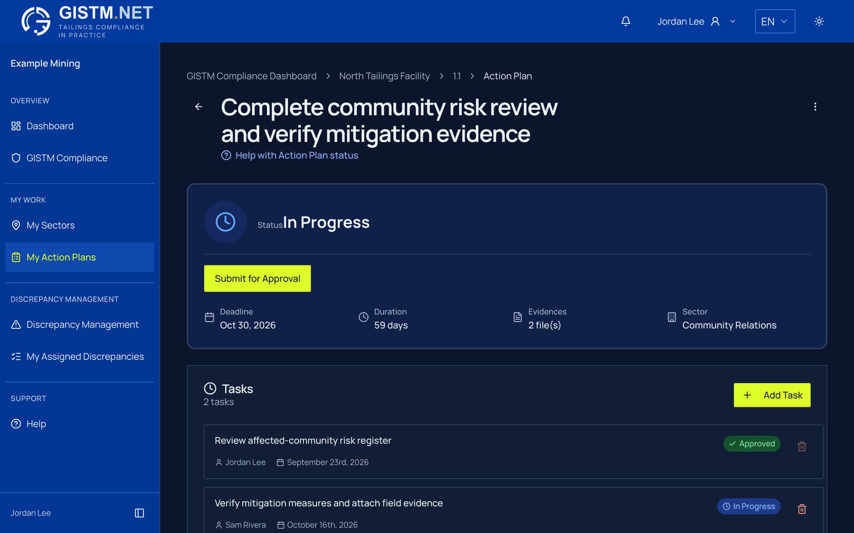Screen dimensions: 854x533
Task: Click the Add Task button
Action: click(772, 395)
